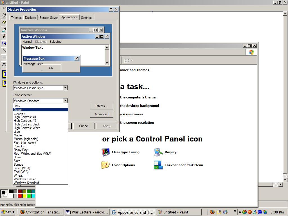Switch to War Letters Word taskbar button
288x216 pixels.
[x=87, y=212]
